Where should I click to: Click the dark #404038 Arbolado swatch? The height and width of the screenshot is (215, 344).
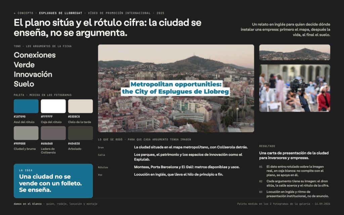[81, 133]
